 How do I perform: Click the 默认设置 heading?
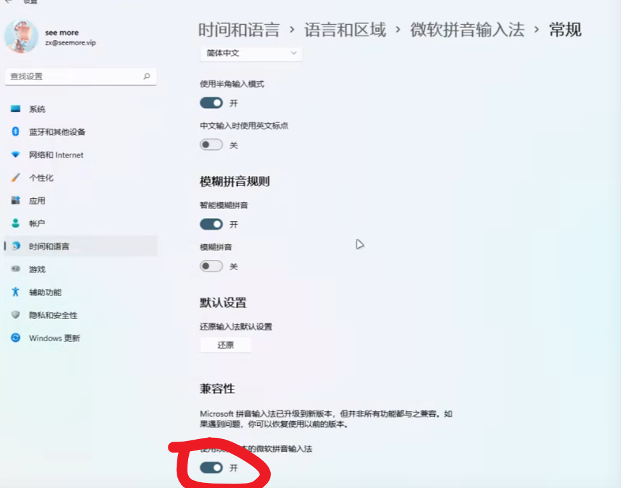[223, 302]
